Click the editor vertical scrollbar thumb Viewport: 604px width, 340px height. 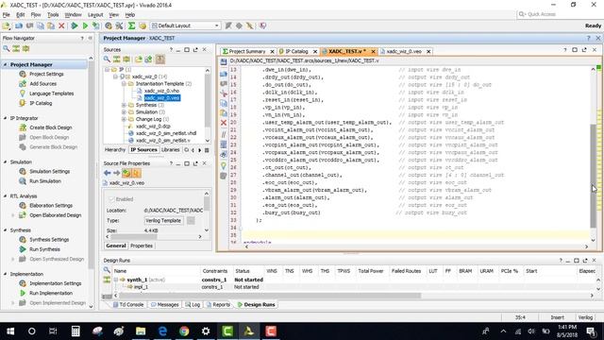click(593, 176)
